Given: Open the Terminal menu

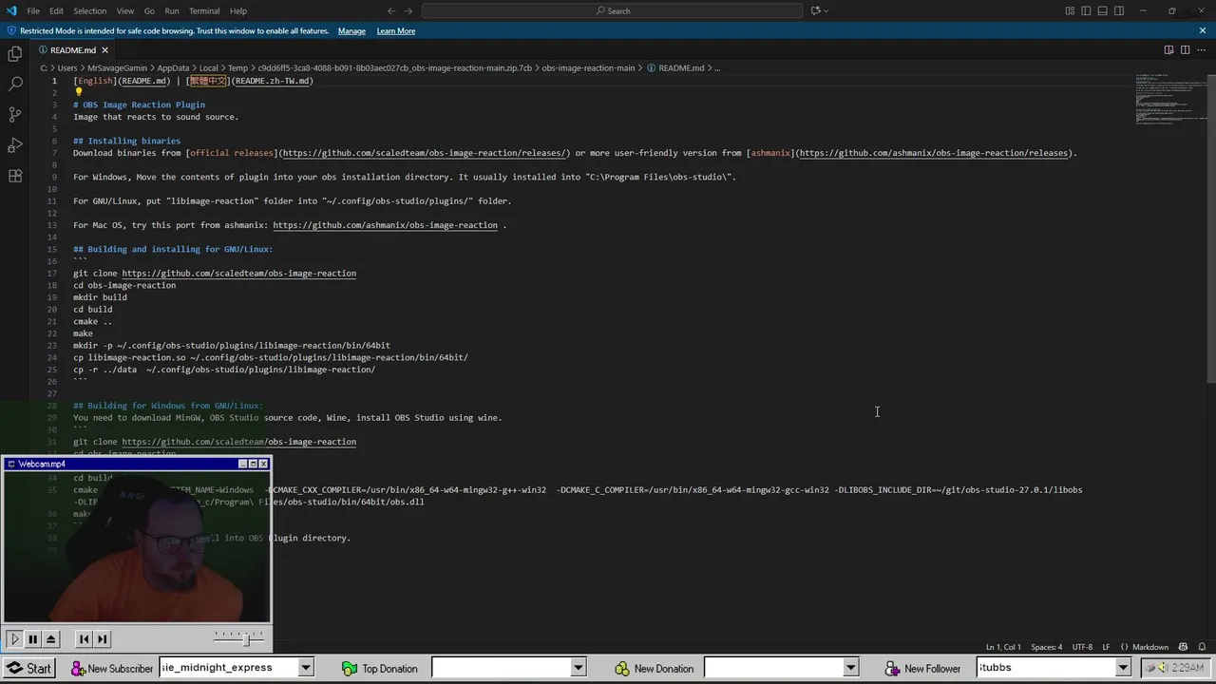Looking at the screenshot, I should click(204, 10).
